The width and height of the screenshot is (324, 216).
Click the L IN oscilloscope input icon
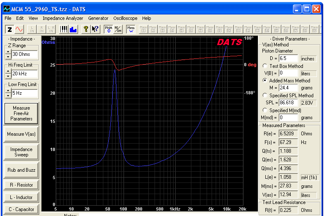[x=32, y=29]
